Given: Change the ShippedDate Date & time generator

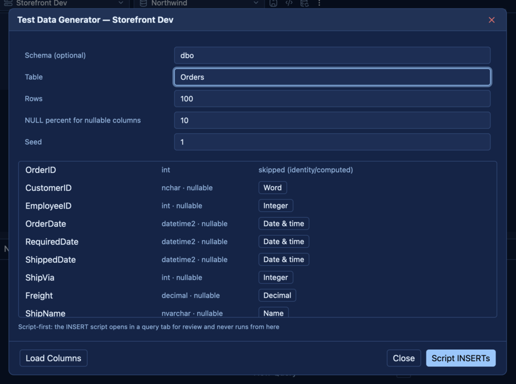Looking at the screenshot, I should point(284,259).
